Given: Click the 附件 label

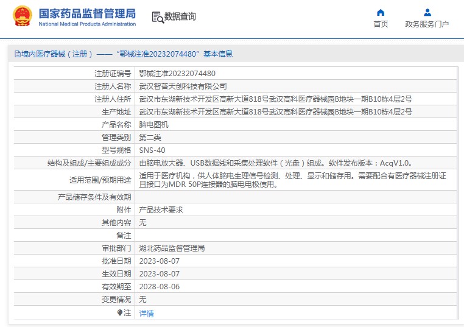Looking at the screenshot, I should click(124, 210).
